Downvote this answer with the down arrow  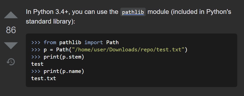[11, 46]
